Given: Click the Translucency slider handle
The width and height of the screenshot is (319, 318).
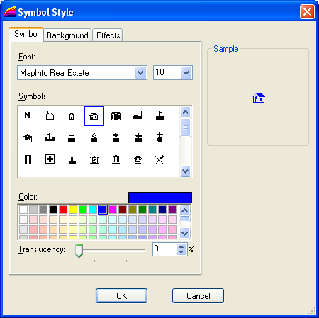Looking at the screenshot, I should click(x=79, y=251).
